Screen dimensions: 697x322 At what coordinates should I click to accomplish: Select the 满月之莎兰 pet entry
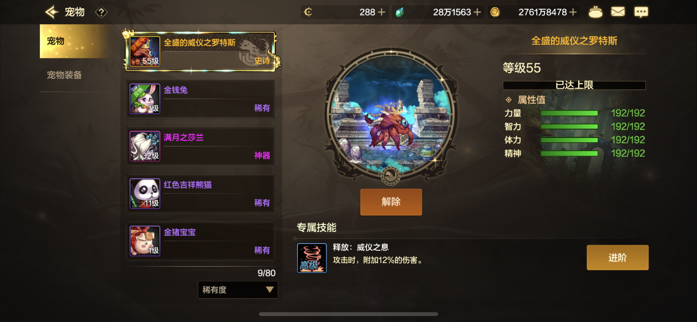[x=200, y=146]
